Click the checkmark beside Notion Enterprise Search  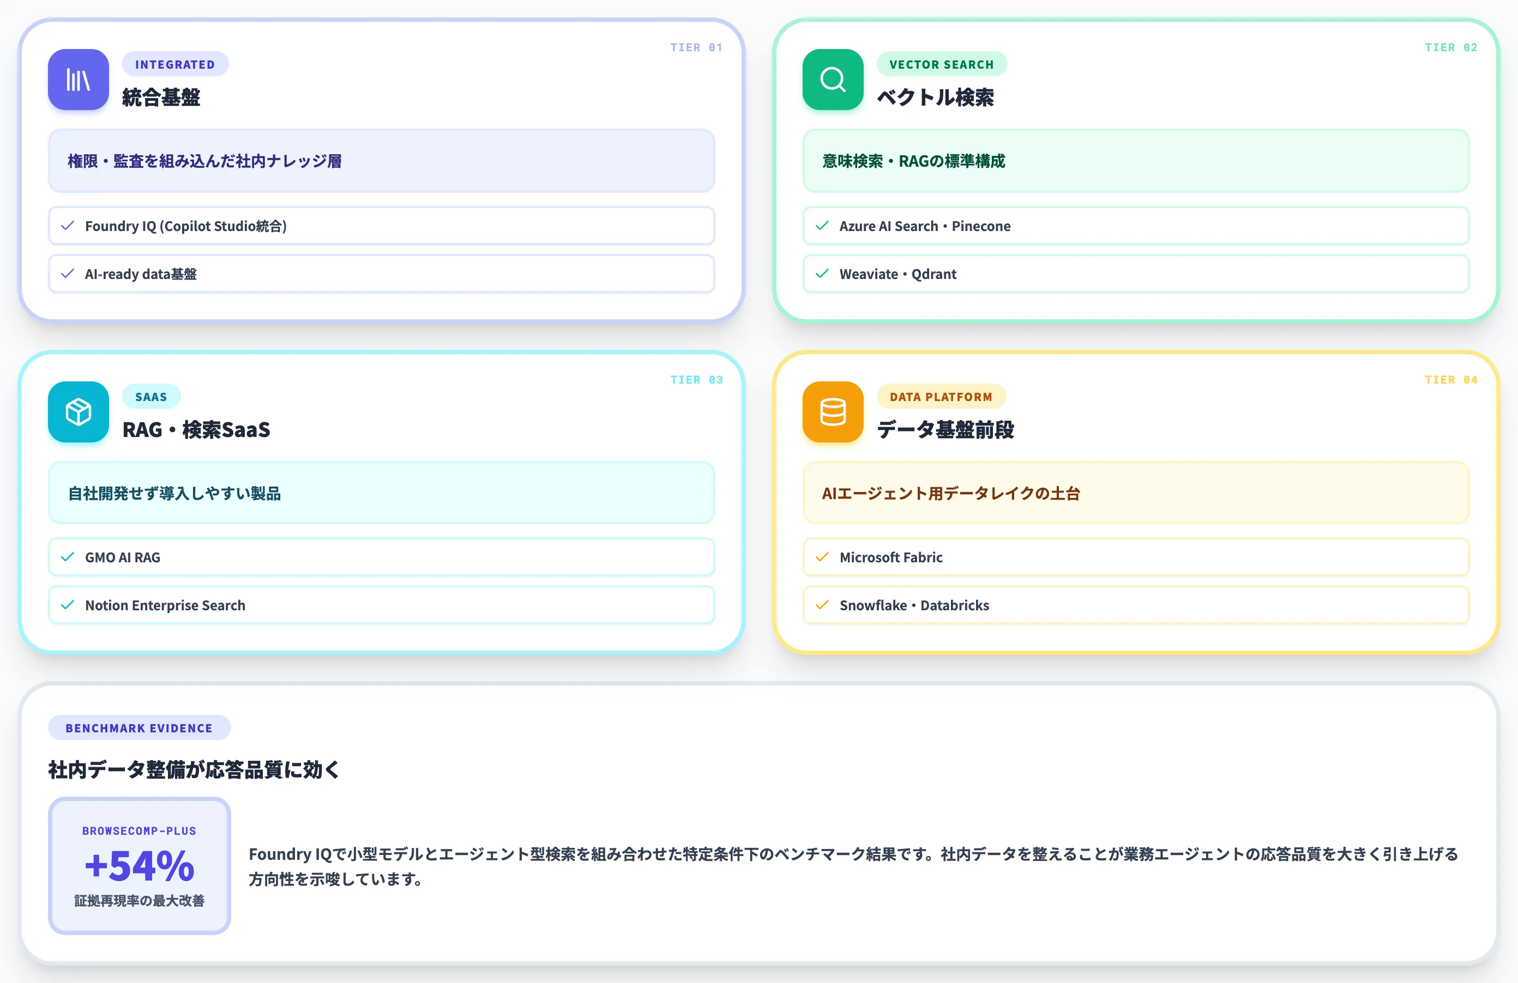(x=68, y=605)
